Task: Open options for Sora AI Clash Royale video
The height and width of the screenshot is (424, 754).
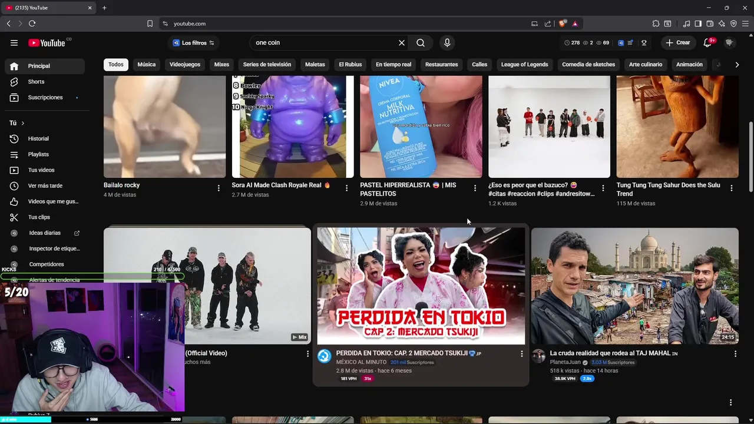Action: tap(346, 188)
